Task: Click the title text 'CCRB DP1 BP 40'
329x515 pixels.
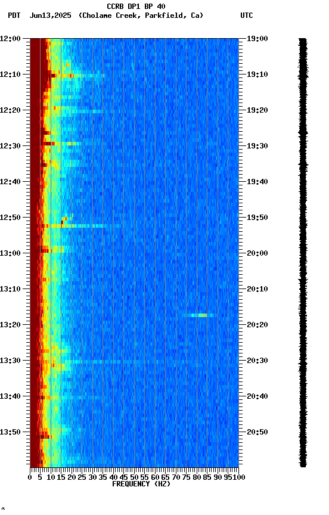Action: pos(136,6)
